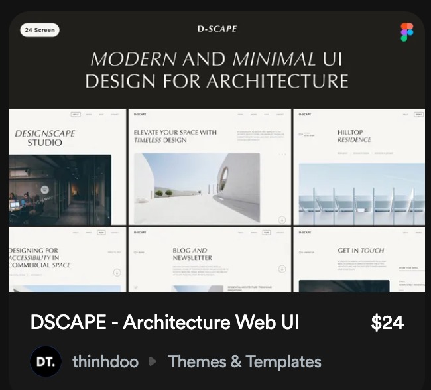Open the DSCAPE - Architecture Web UI title
This screenshot has height=390, width=431.
pos(164,322)
